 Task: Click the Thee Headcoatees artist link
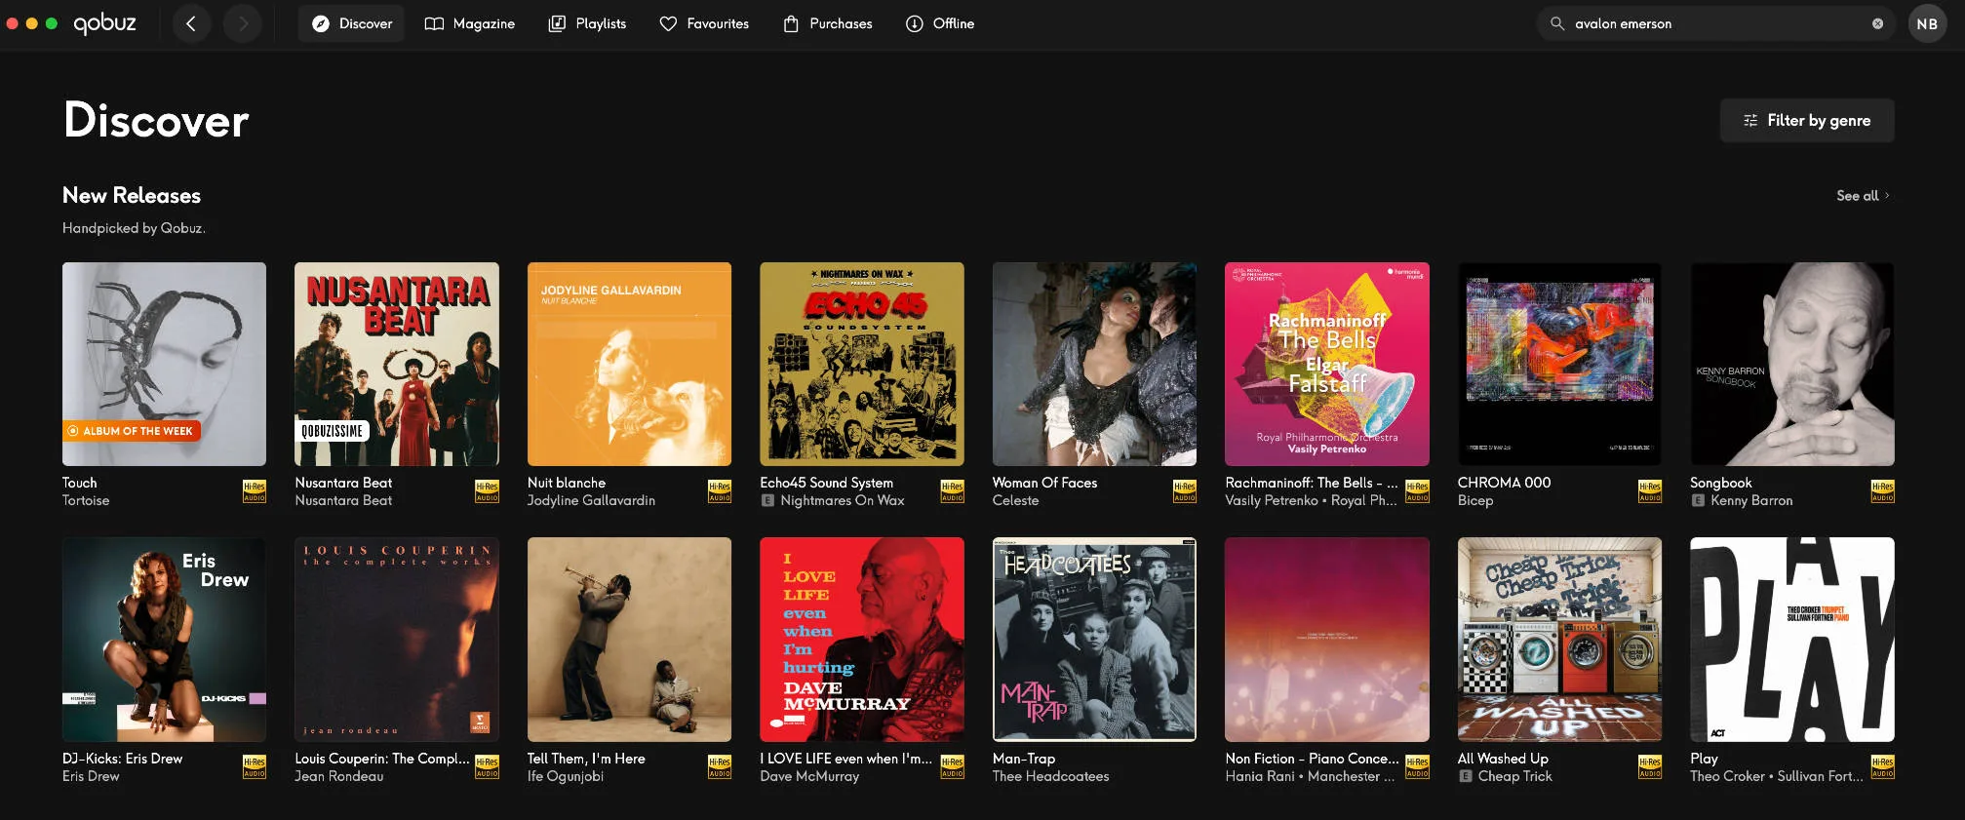pos(1050,776)
